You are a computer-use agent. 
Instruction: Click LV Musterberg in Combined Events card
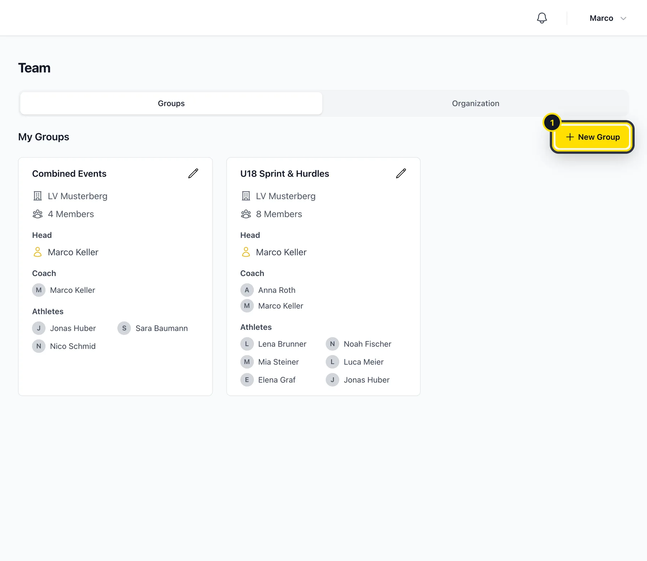point(77,196)
